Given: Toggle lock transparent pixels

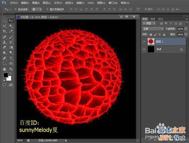Looking at the screenshot, I should (151, 35).
